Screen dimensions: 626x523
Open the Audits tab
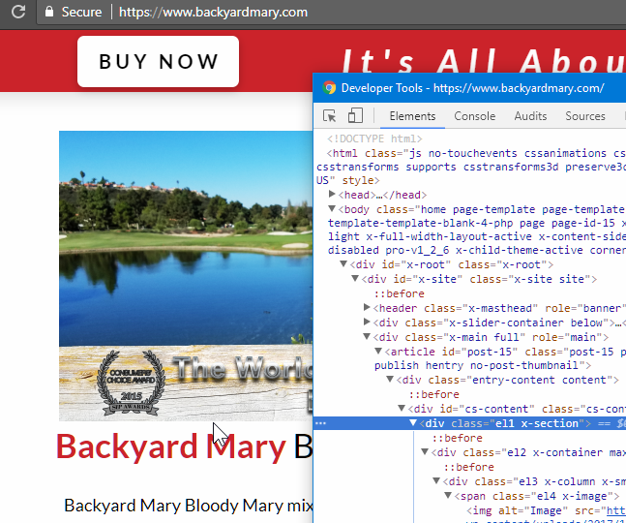pyautogui.click(x=530, y=116)
